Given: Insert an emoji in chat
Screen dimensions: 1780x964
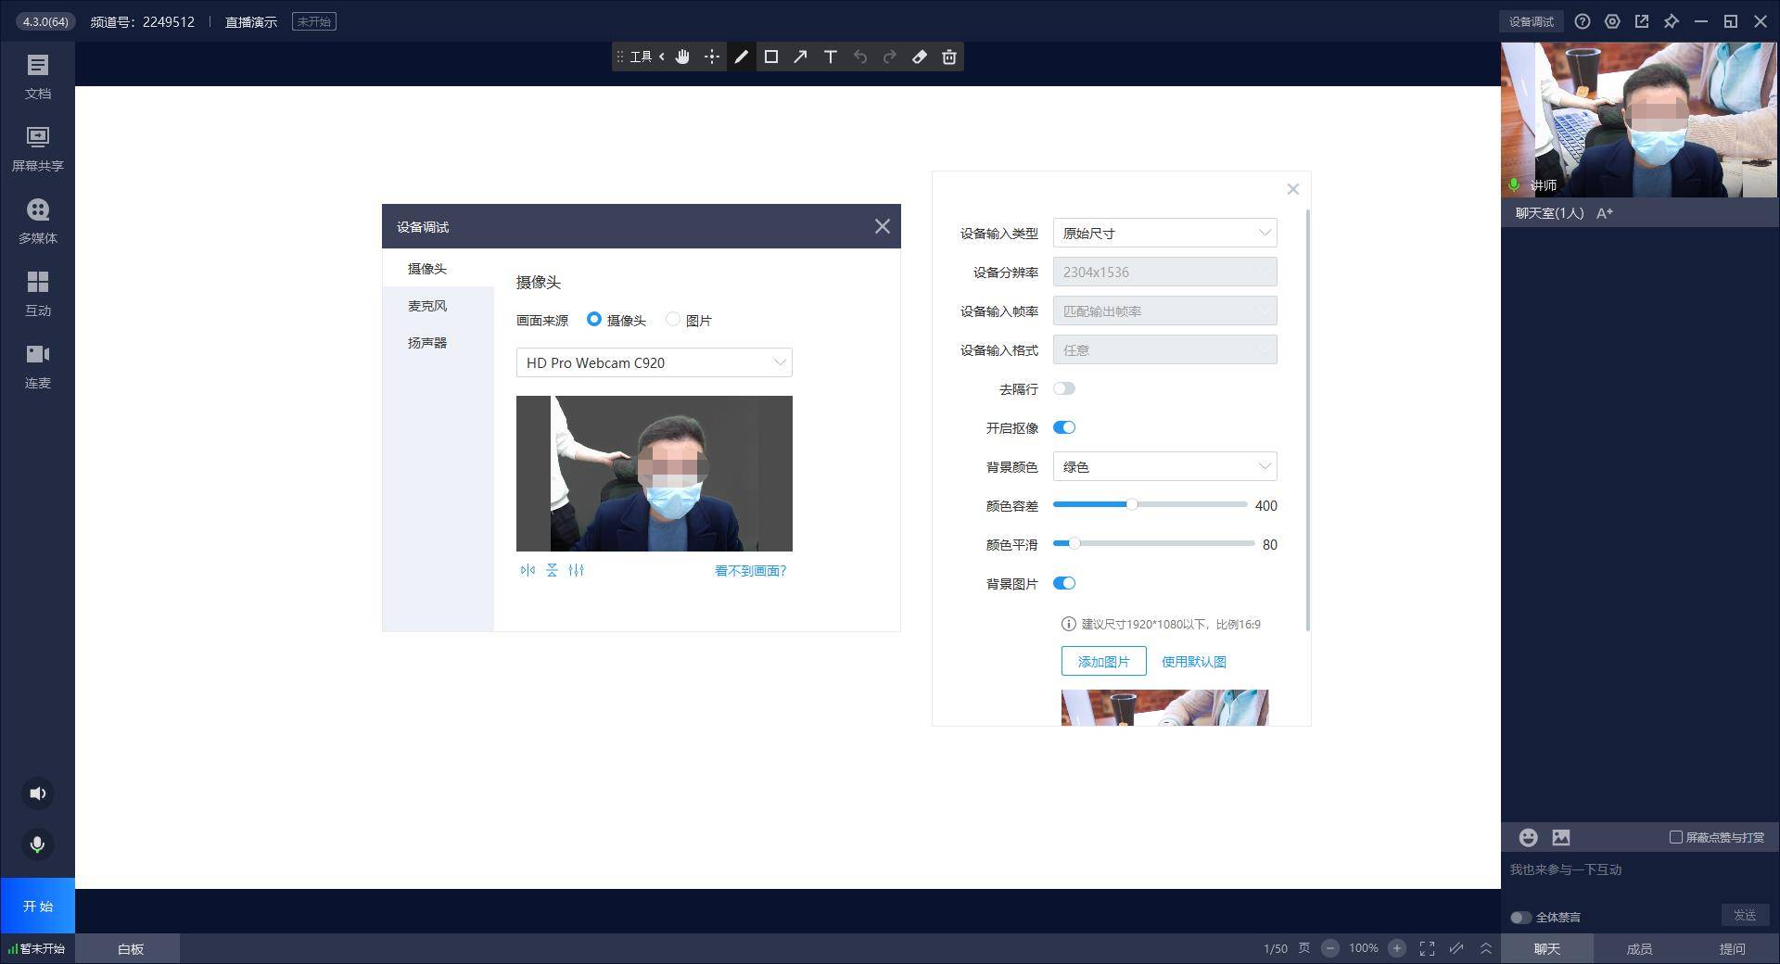Looking at the screenshot, I should point(1528,837).
